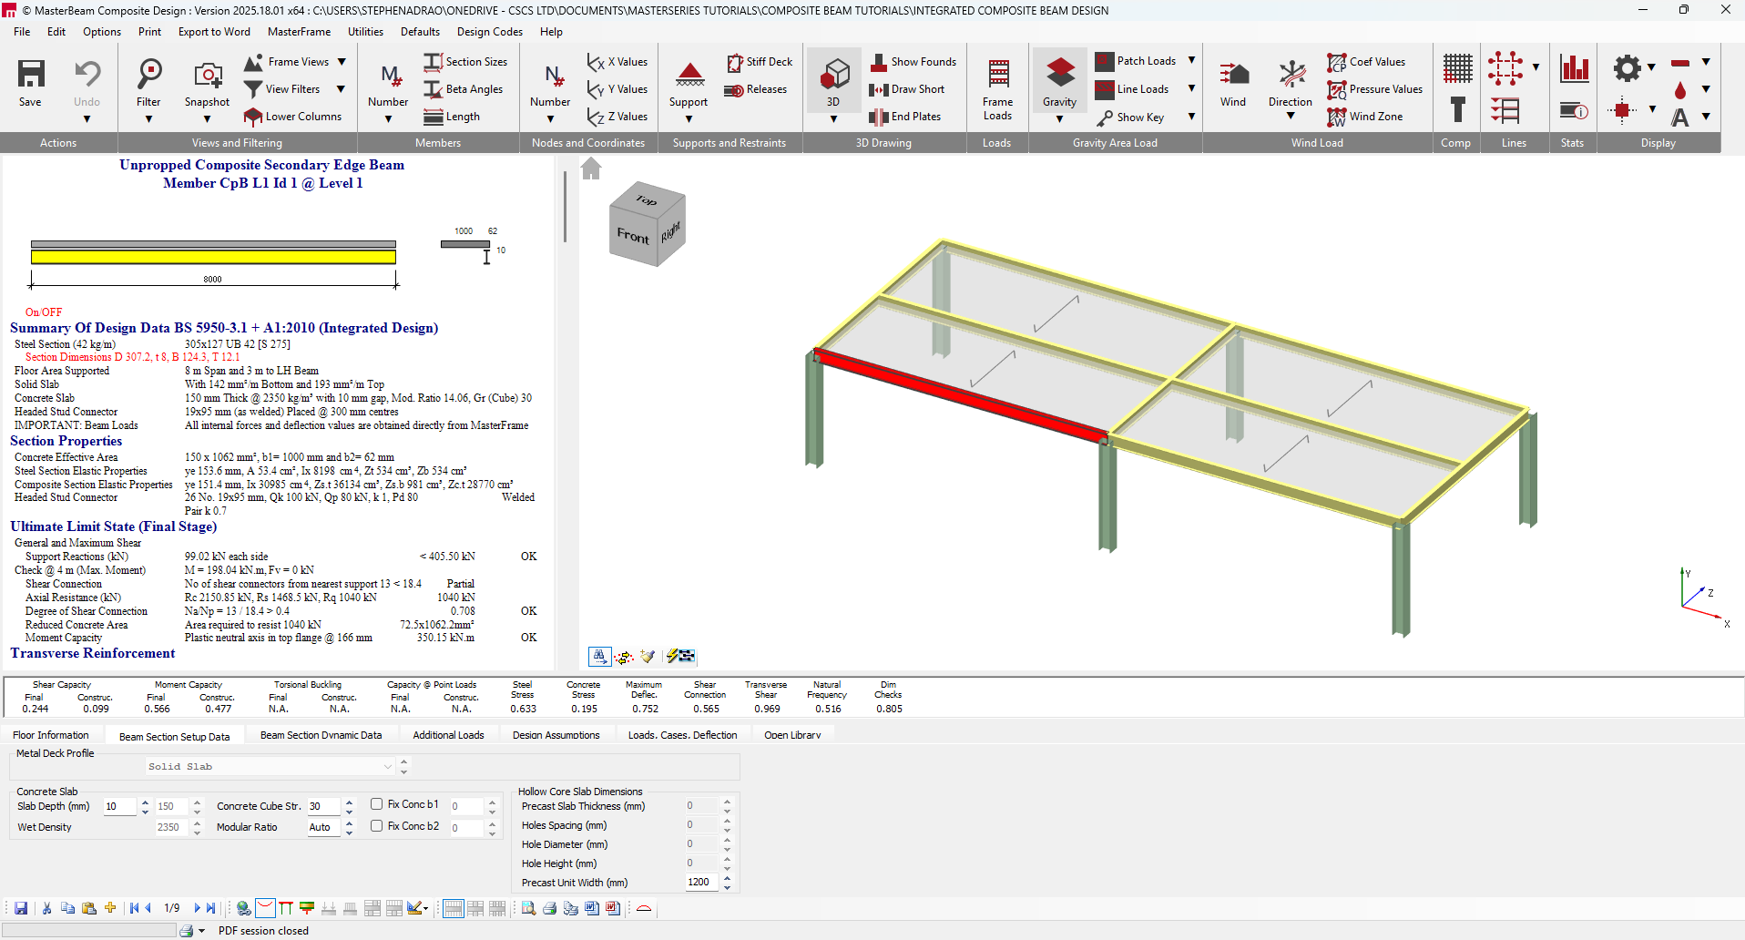
Task: Go to next beam with forward arrow
Action: coord(197,908)
